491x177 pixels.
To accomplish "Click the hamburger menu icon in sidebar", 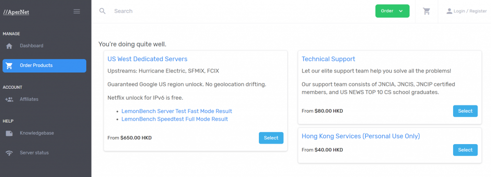I will (x=77, y=11).
